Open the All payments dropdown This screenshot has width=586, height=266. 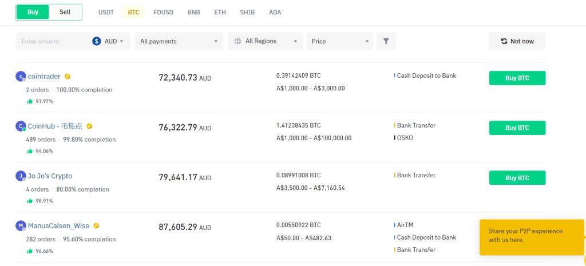[x=179, y=41]
